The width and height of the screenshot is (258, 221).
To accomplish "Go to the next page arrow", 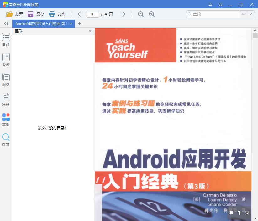I will pos(123,14).
